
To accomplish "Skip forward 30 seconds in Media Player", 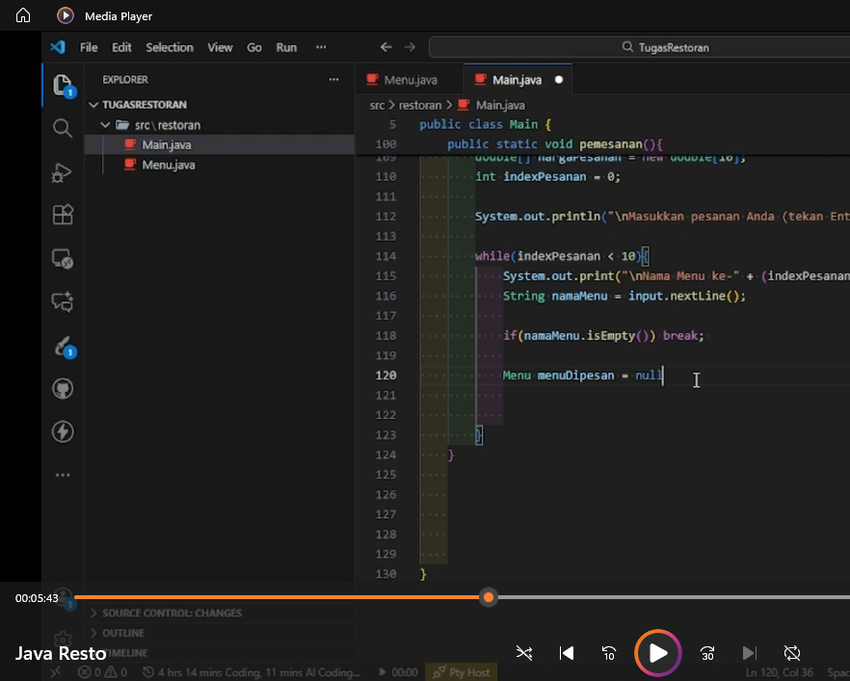I will click(706, 653).
